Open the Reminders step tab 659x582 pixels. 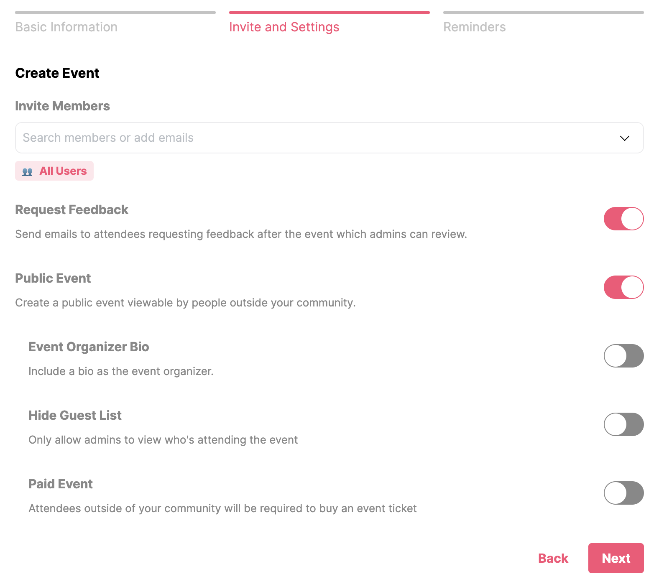pos(474,27)
